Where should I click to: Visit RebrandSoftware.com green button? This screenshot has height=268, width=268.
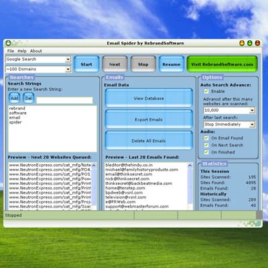pyautogui.click(x=222, y=64)
